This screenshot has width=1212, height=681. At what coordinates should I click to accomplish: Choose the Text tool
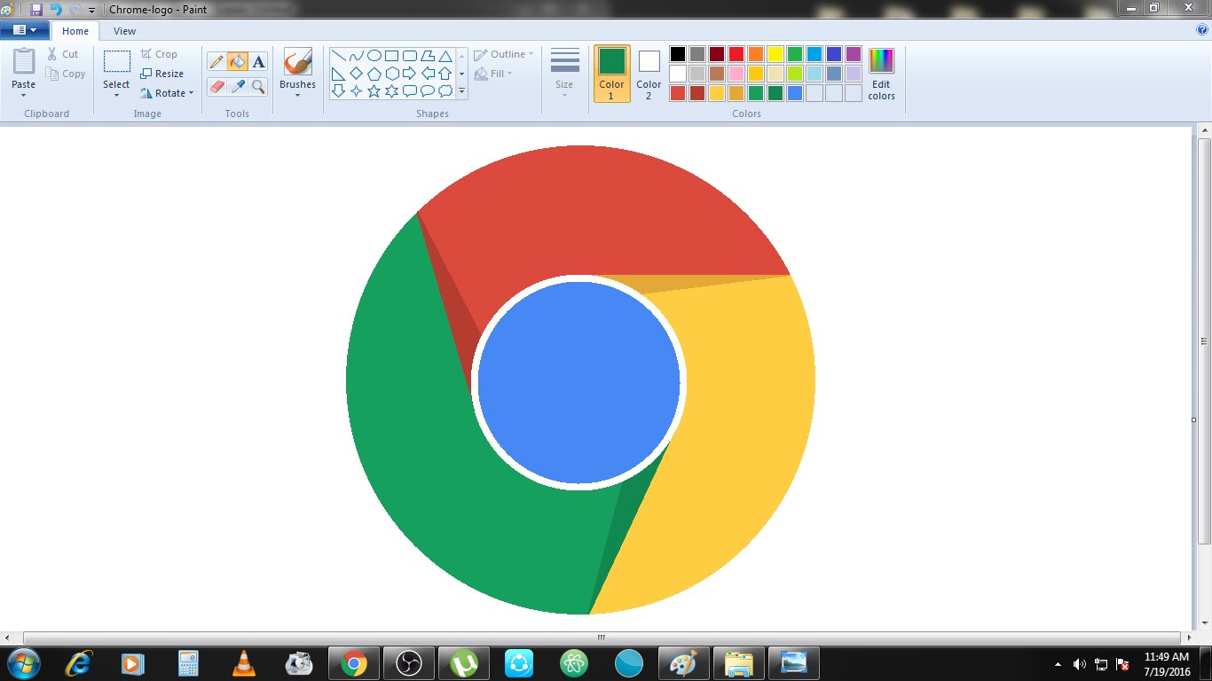258,62
